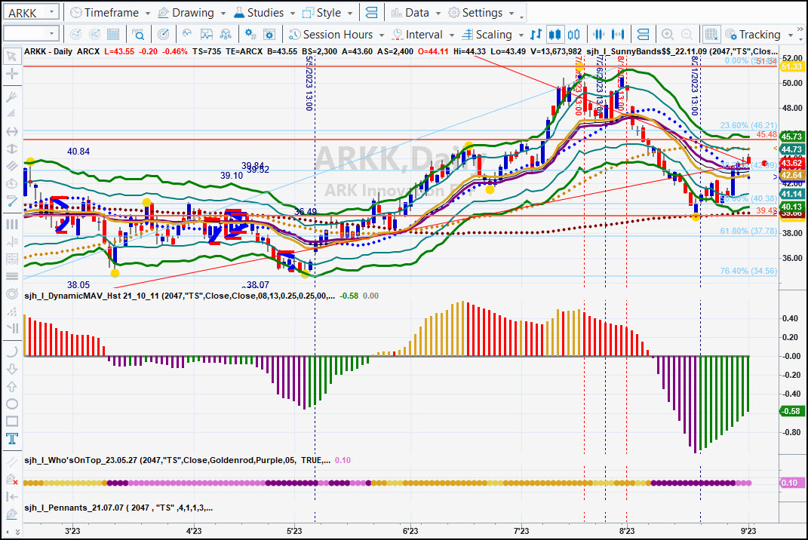Toggle the grid display button

711,35
